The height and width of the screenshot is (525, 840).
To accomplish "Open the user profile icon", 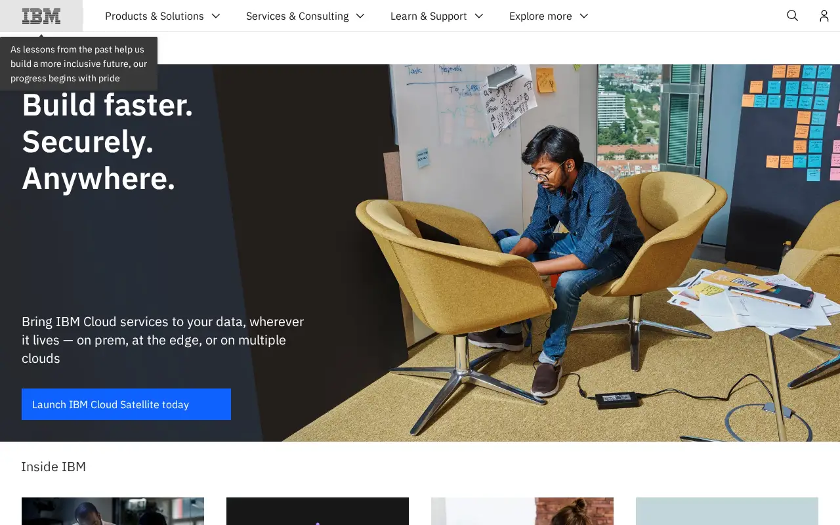I will pos(824,16).
